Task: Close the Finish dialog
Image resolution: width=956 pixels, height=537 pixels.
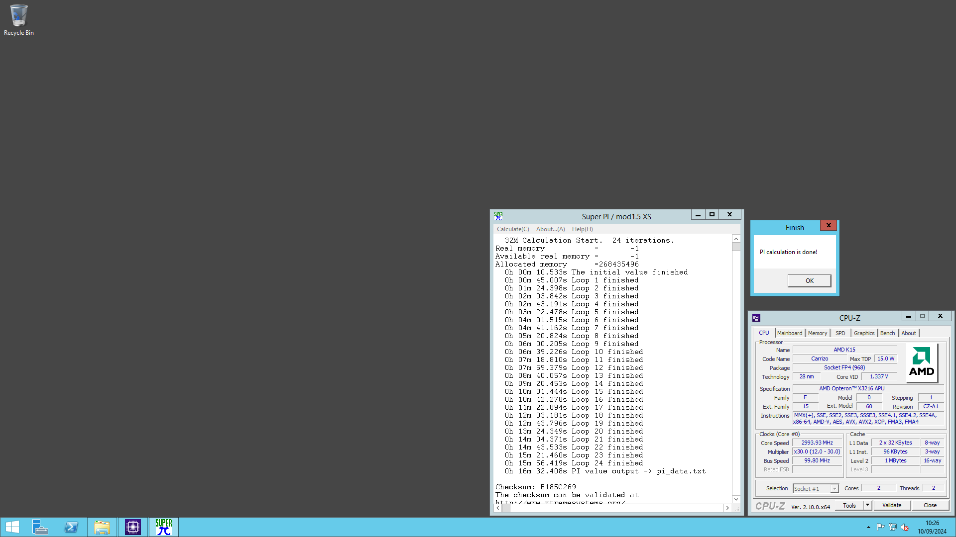Action: coord(829,225)
